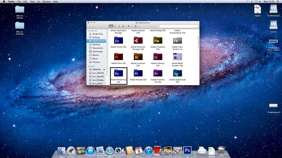The width and height of the screenshot is (282, 158).
Task: Open Address Book in the Dock
Action: [129, 151]
